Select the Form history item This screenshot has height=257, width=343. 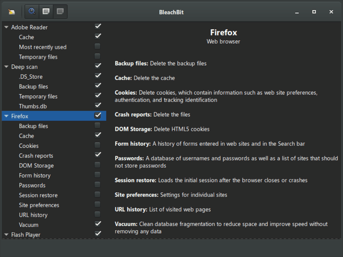pos(54,176)
